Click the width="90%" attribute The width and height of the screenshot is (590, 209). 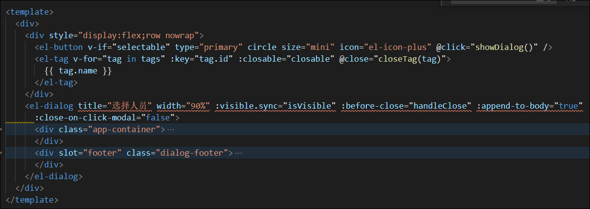183,106
